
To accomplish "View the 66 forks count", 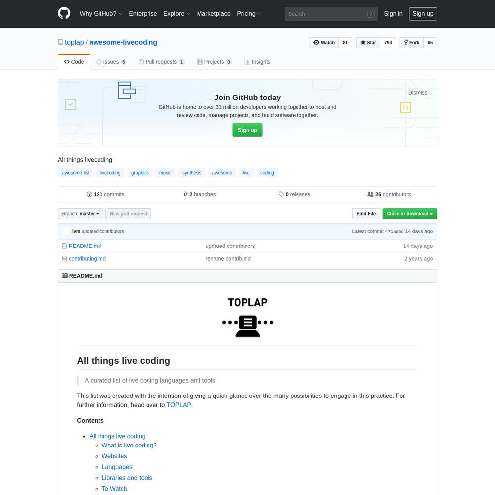I will 430,42.
